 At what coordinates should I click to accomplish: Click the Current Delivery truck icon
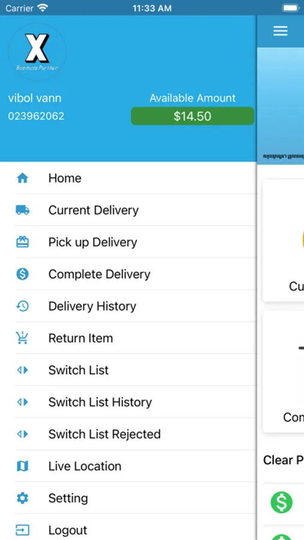coord(23,210)
